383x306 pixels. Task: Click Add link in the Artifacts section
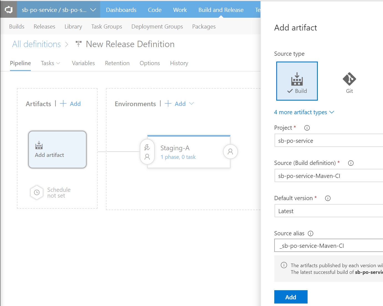tap(75, 104)
